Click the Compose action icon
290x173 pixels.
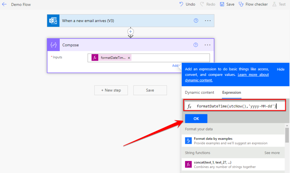click(54, 45)
